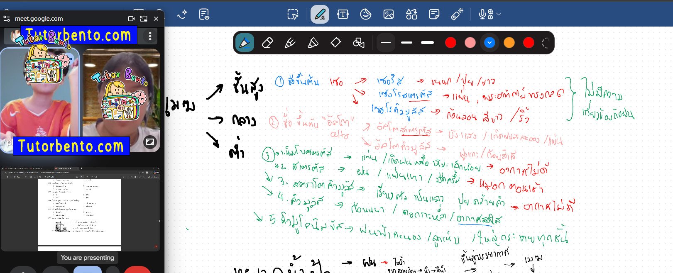Choose the thinnest stroke width
Viewport: 673px width, 273px height.
point(386,42)
